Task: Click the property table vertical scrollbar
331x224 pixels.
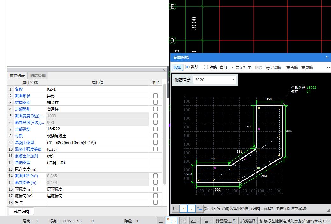Action: click(165, 135)
